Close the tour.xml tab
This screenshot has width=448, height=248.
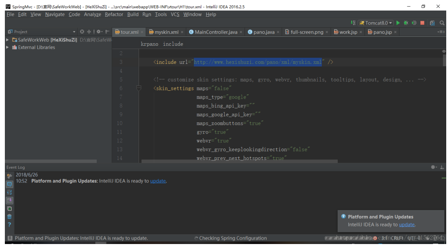coord(142,32)
